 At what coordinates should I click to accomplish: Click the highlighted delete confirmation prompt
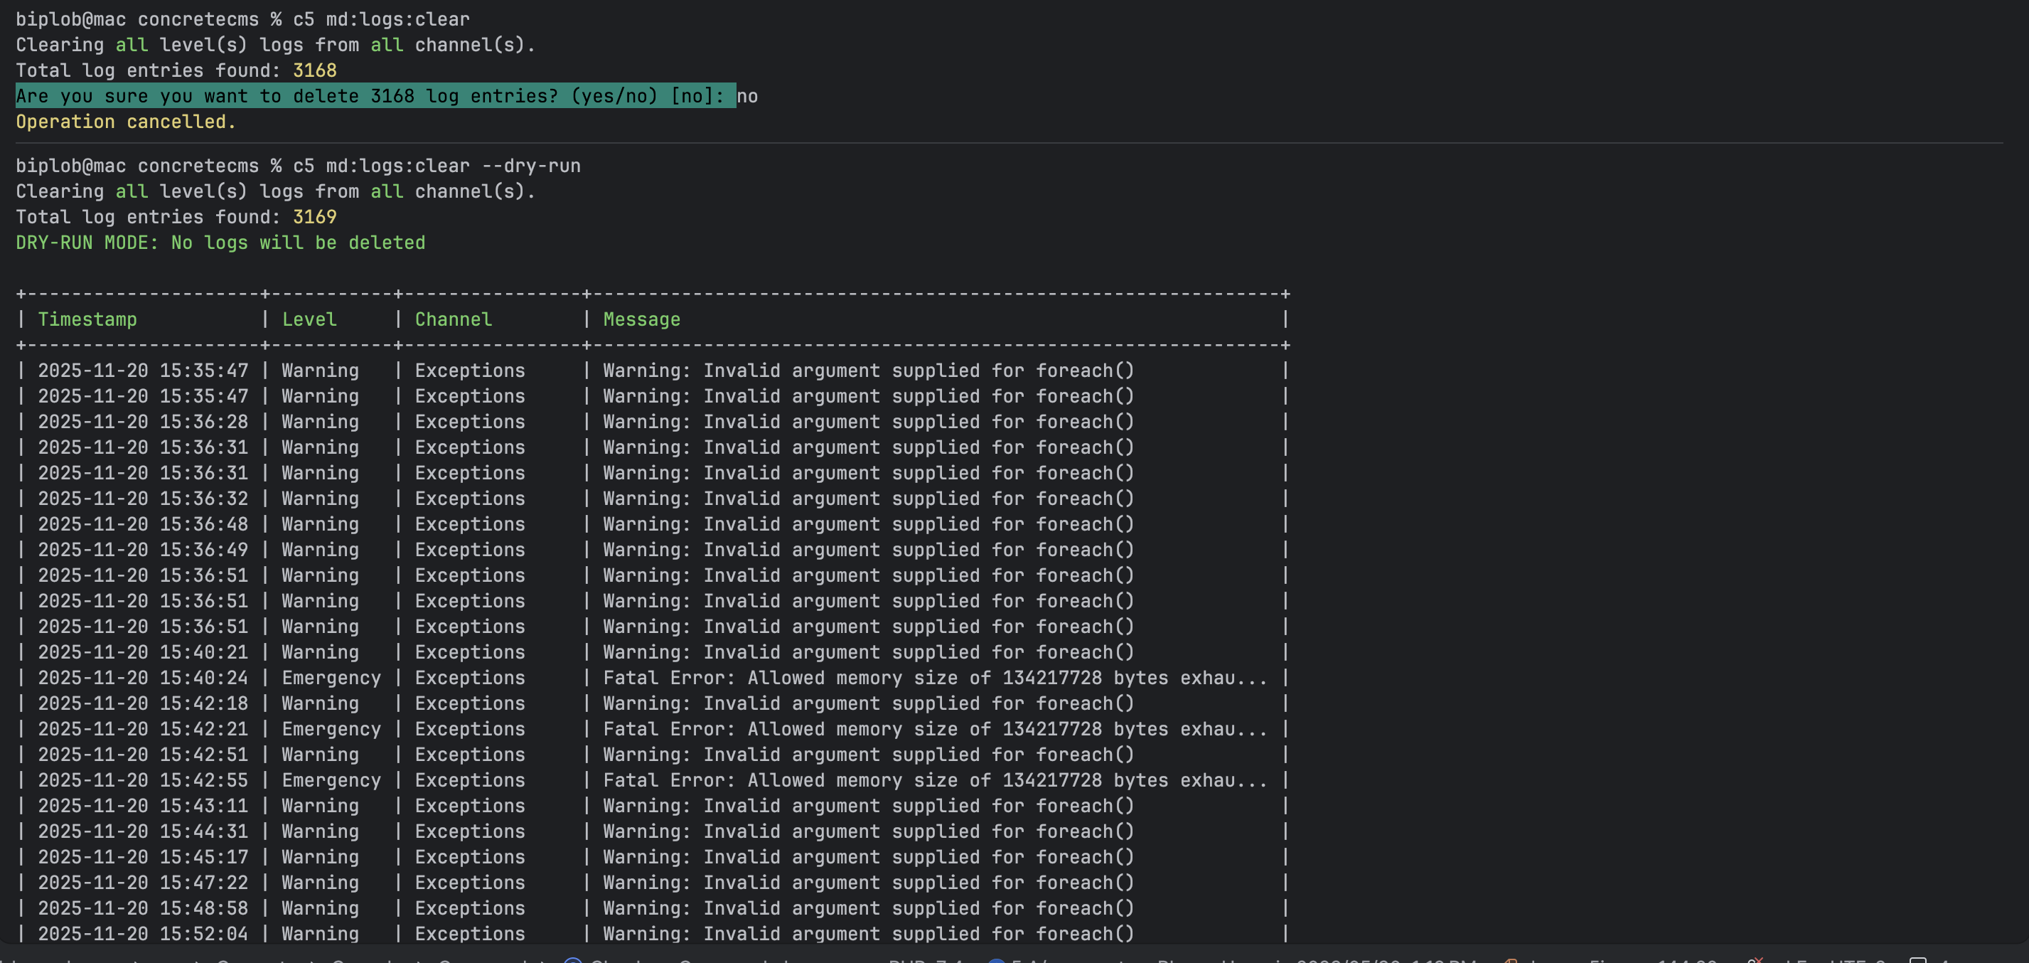click(375, 96)
